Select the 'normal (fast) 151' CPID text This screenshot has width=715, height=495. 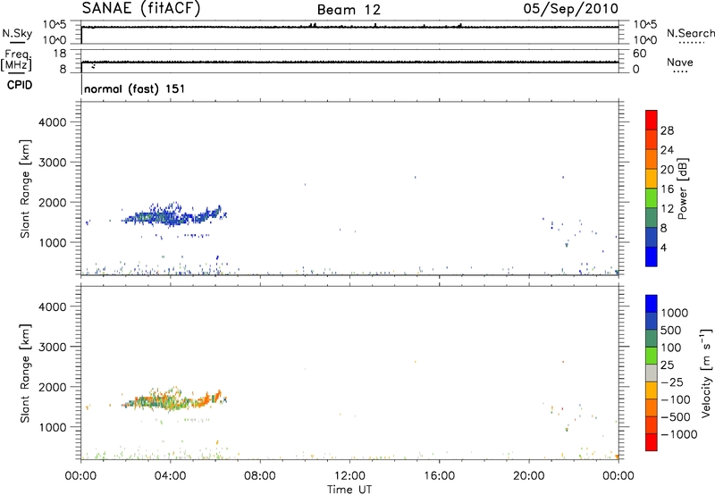pyautogui.click(x=135, y=88)
